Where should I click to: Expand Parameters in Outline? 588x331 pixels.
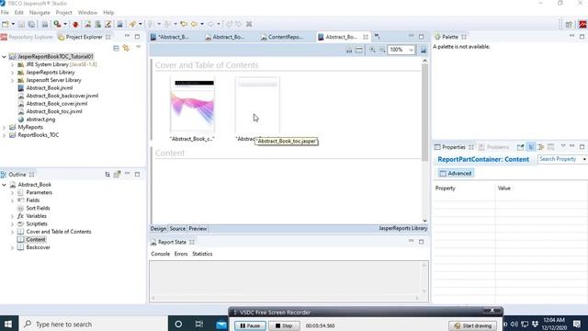[12, 192]
